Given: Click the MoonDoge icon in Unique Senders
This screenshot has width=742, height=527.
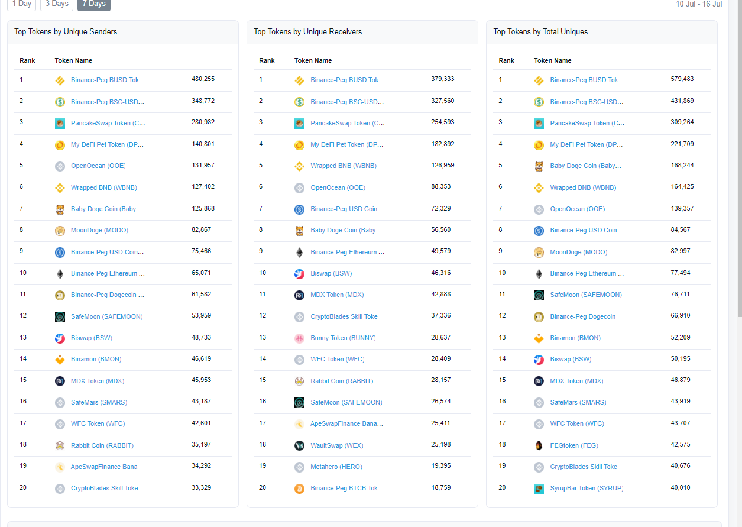Looking at the screenshot, I should (60, 231).
